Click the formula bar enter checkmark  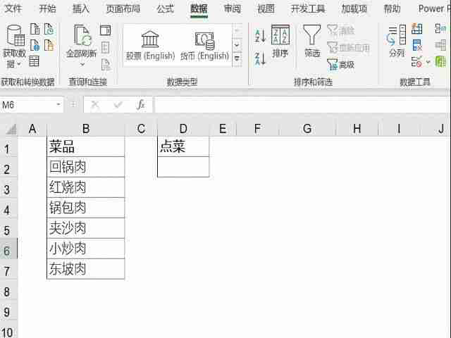tap(118, 105)
